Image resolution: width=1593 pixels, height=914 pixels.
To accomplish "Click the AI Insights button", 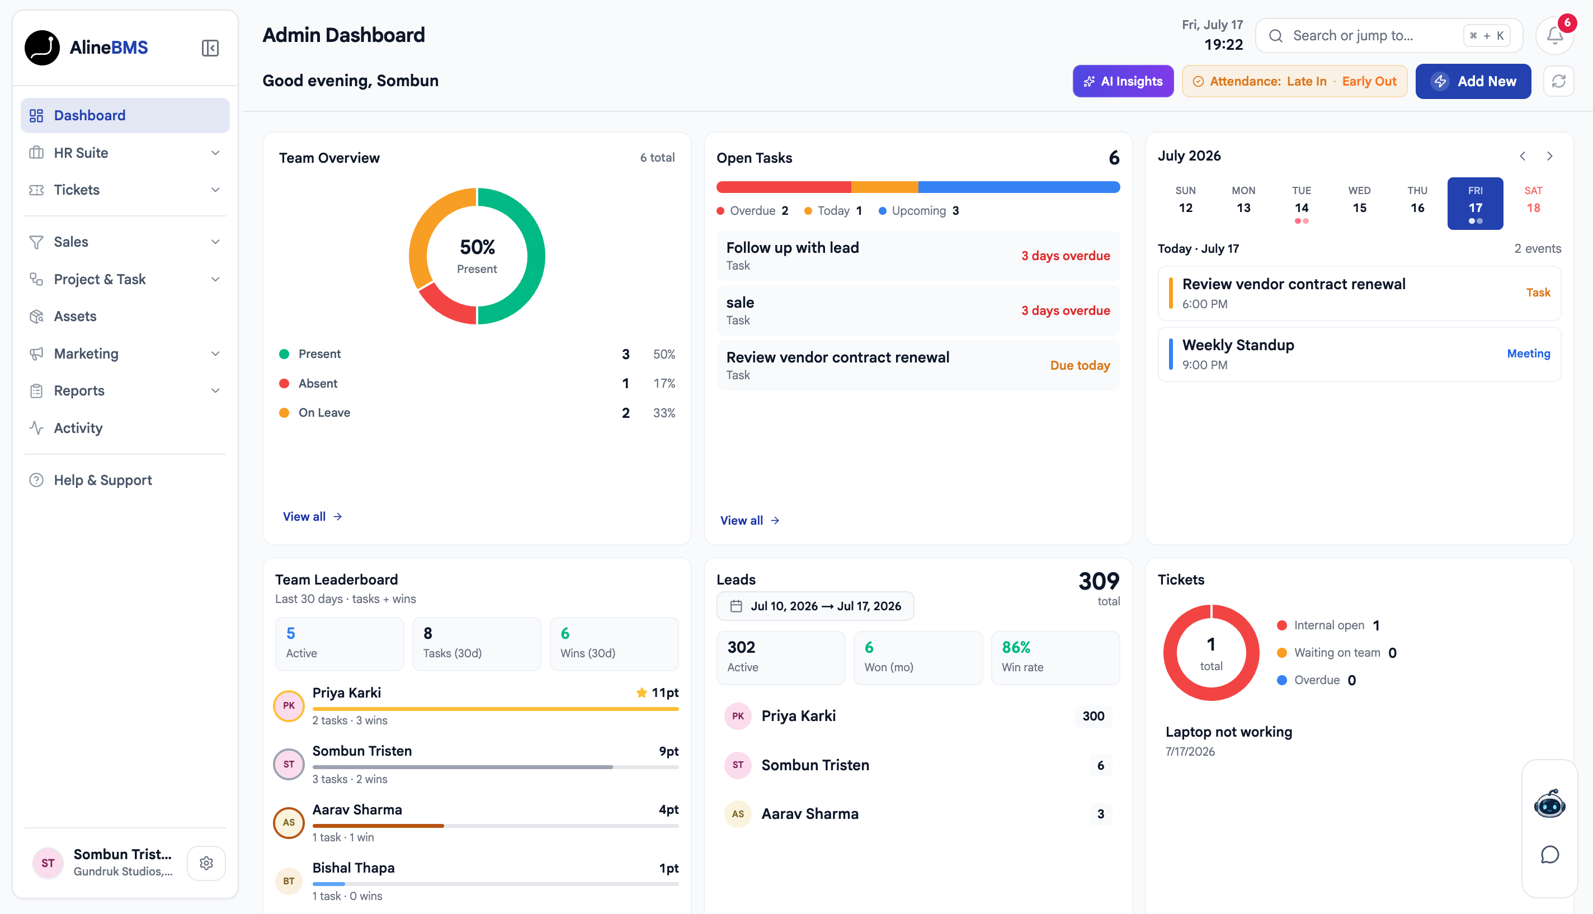I will click(1123, 81).
